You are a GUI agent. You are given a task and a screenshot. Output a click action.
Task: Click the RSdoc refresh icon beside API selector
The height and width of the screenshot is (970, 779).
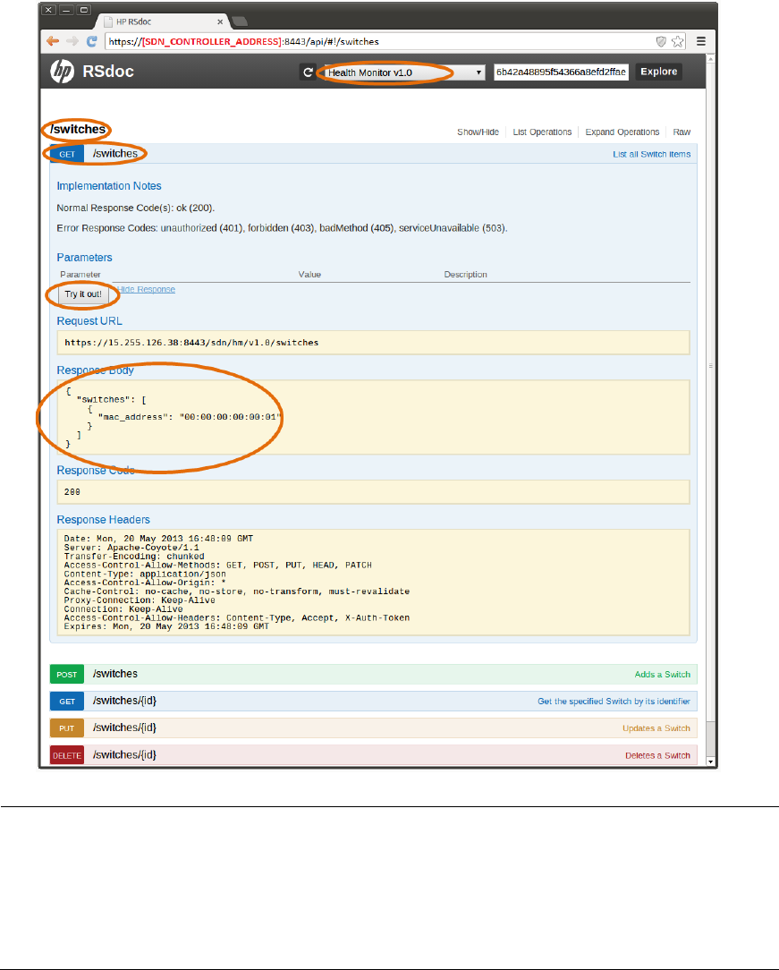pyautogui.click(x=308, y=72)
